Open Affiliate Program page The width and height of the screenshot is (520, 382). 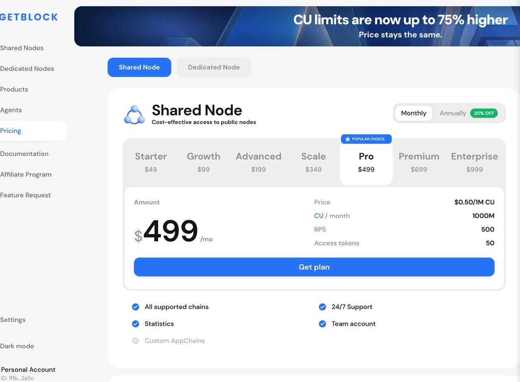click(x=26, y=175)
